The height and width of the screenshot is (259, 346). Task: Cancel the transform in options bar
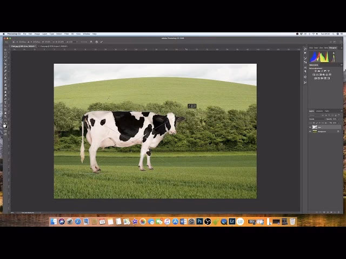click(x=97, y=42)
